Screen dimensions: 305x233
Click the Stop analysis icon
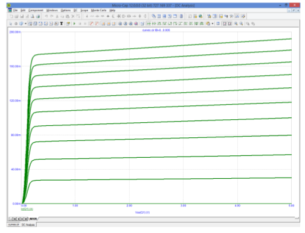80,23
